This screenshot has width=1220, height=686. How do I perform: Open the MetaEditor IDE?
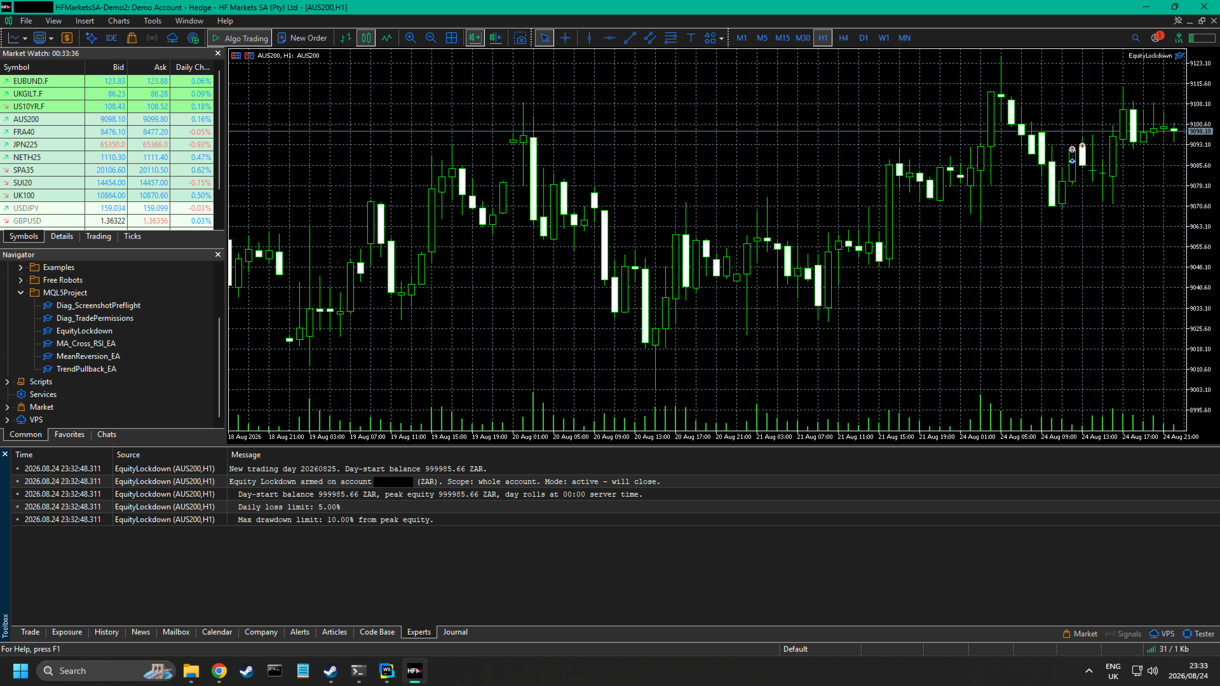click(111, 38)
